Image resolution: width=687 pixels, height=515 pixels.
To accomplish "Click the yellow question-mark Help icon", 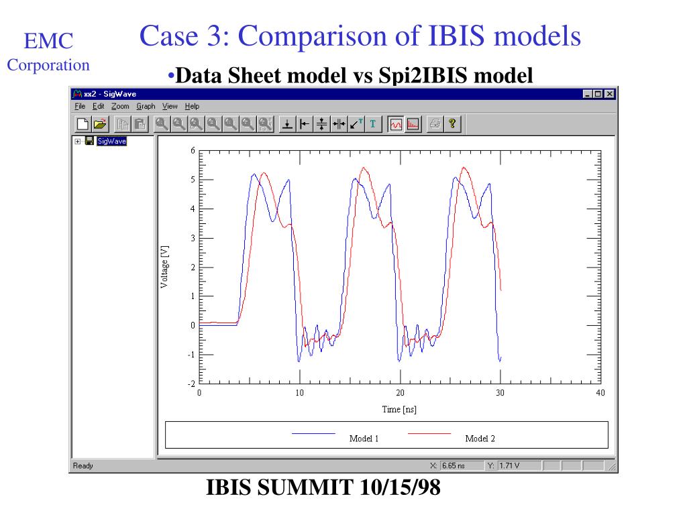I will coord(452,124).
